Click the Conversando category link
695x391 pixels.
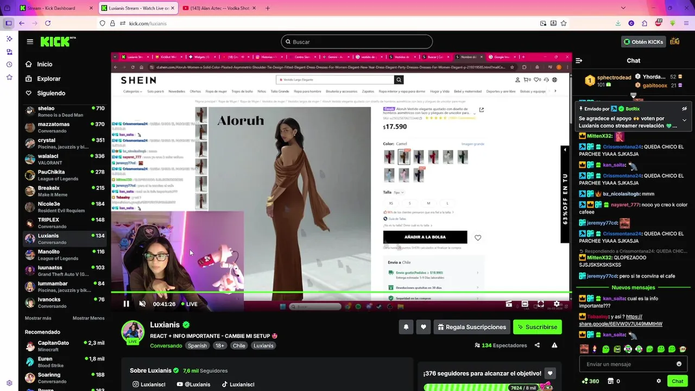tap(166, 345)
